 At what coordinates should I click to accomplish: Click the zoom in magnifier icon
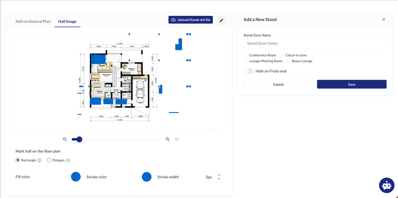pyautogui.click(x=168, y=139)
